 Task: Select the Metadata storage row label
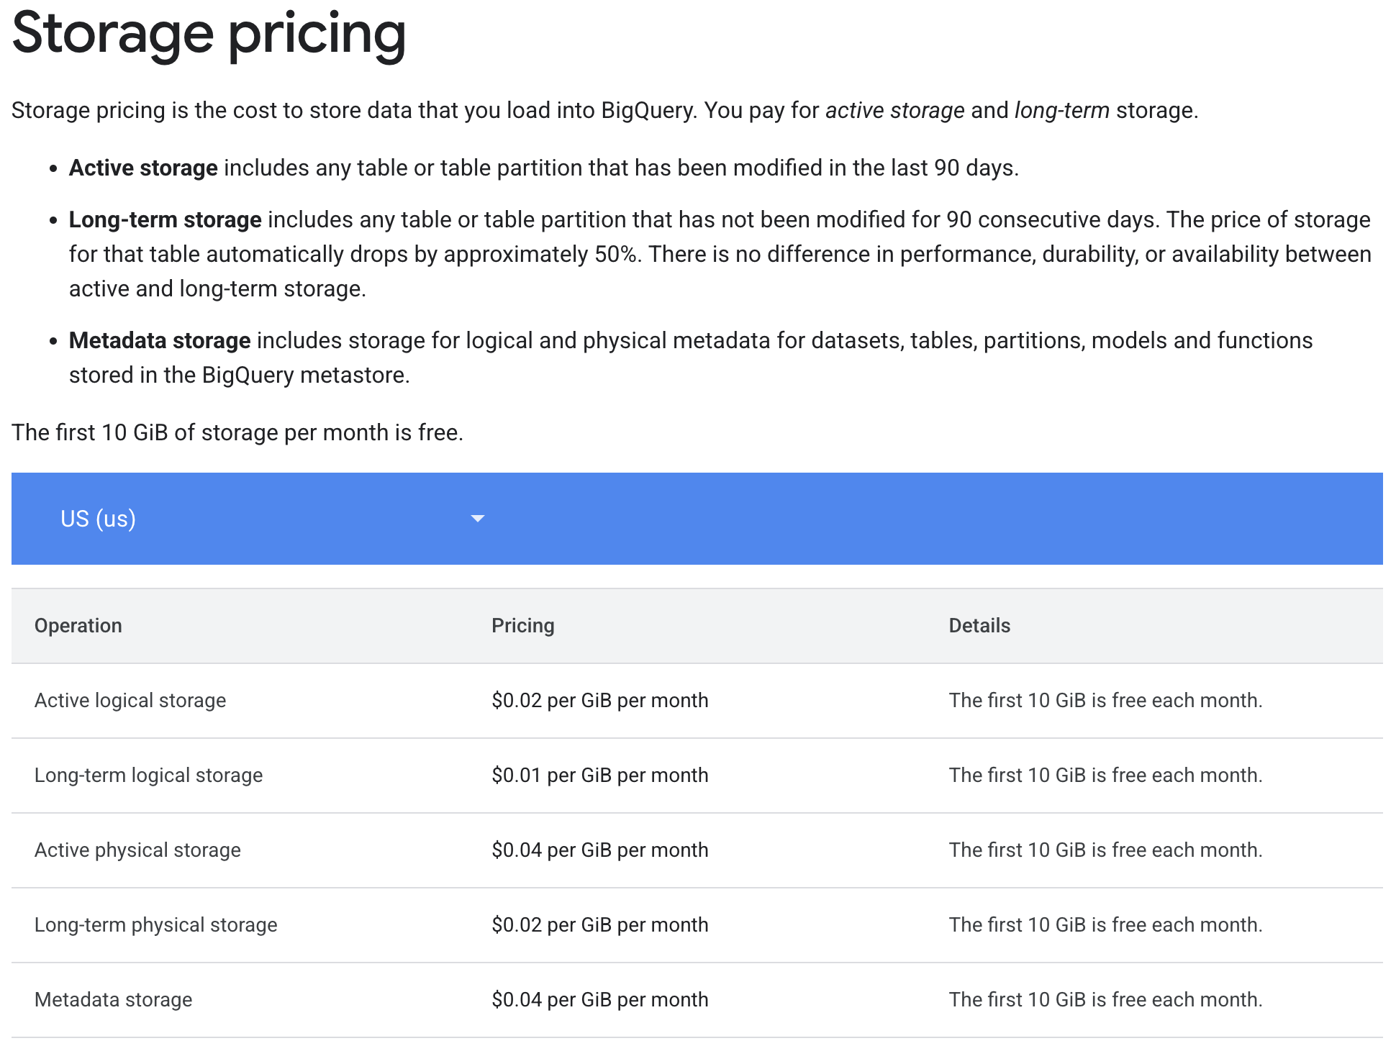point(113,1000)
